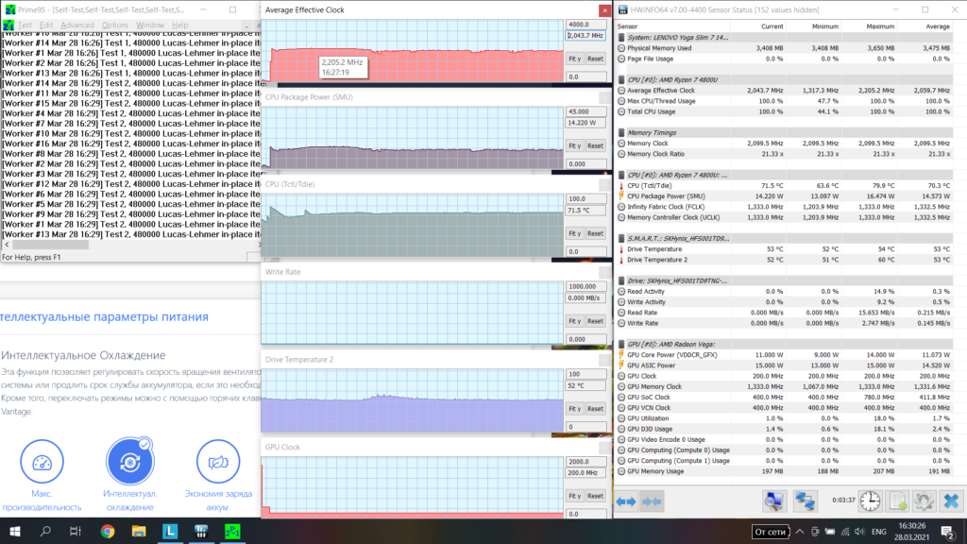Click the 1000.000 max field of Write Rate

click(x=585, y=287)
